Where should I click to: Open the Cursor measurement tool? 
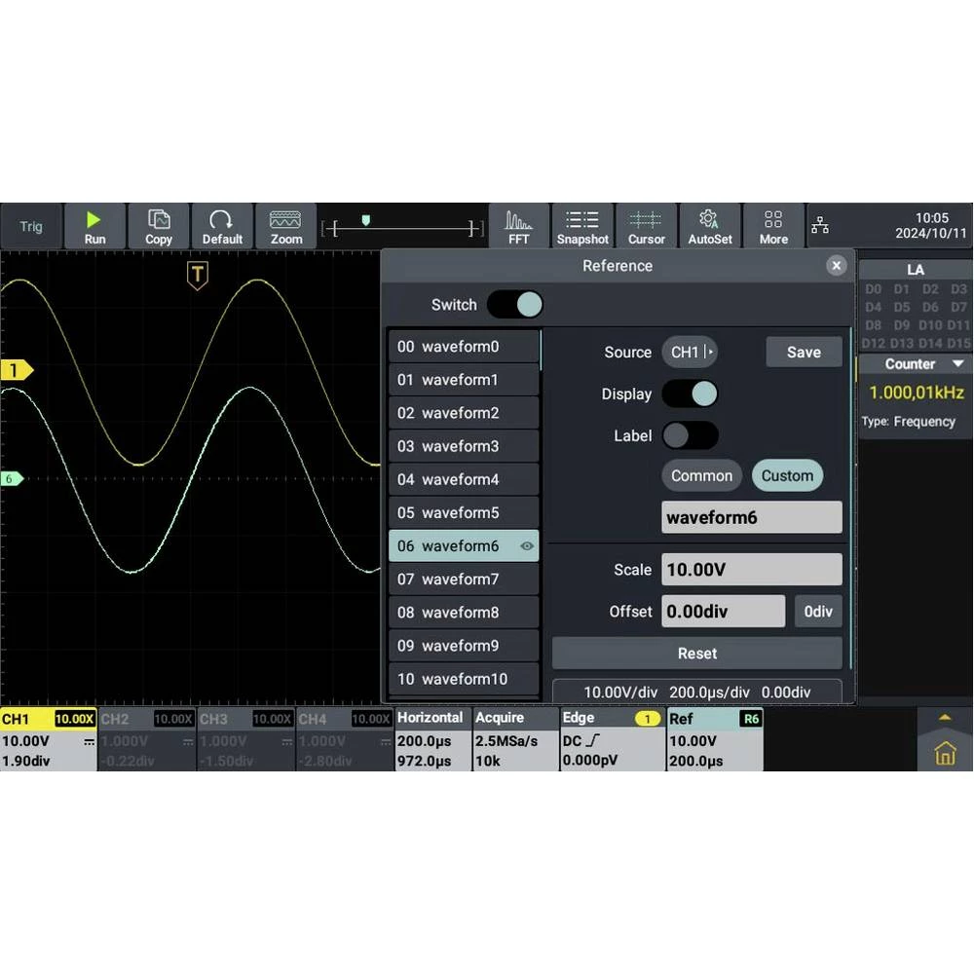coord(646,227)
